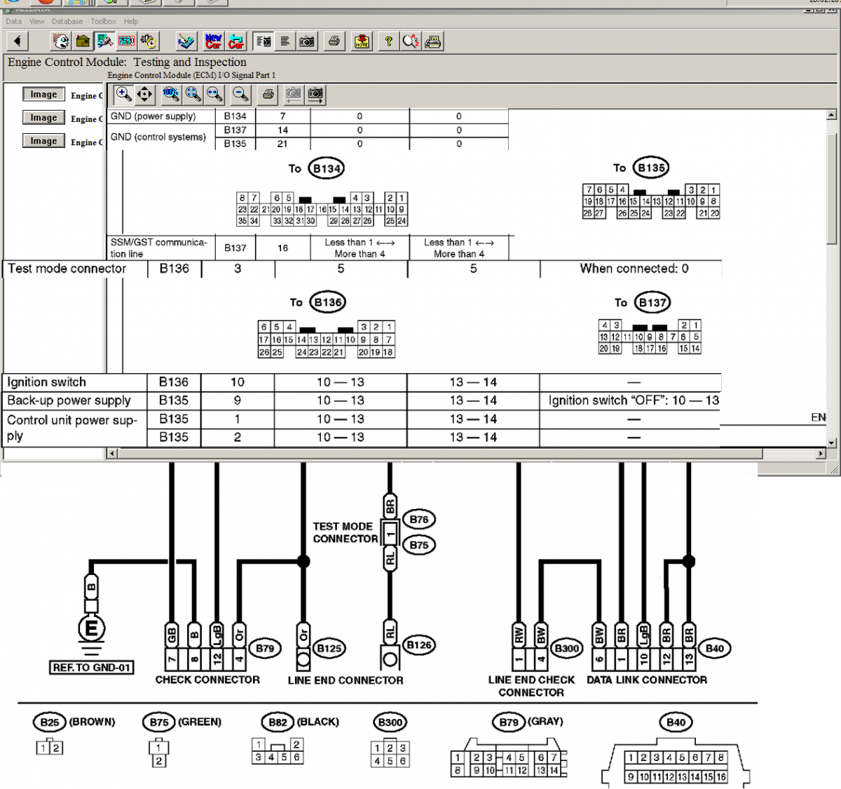Screen dimensions: 841x789
Task: Open the View menu
Action: click(x=36, y=22)
